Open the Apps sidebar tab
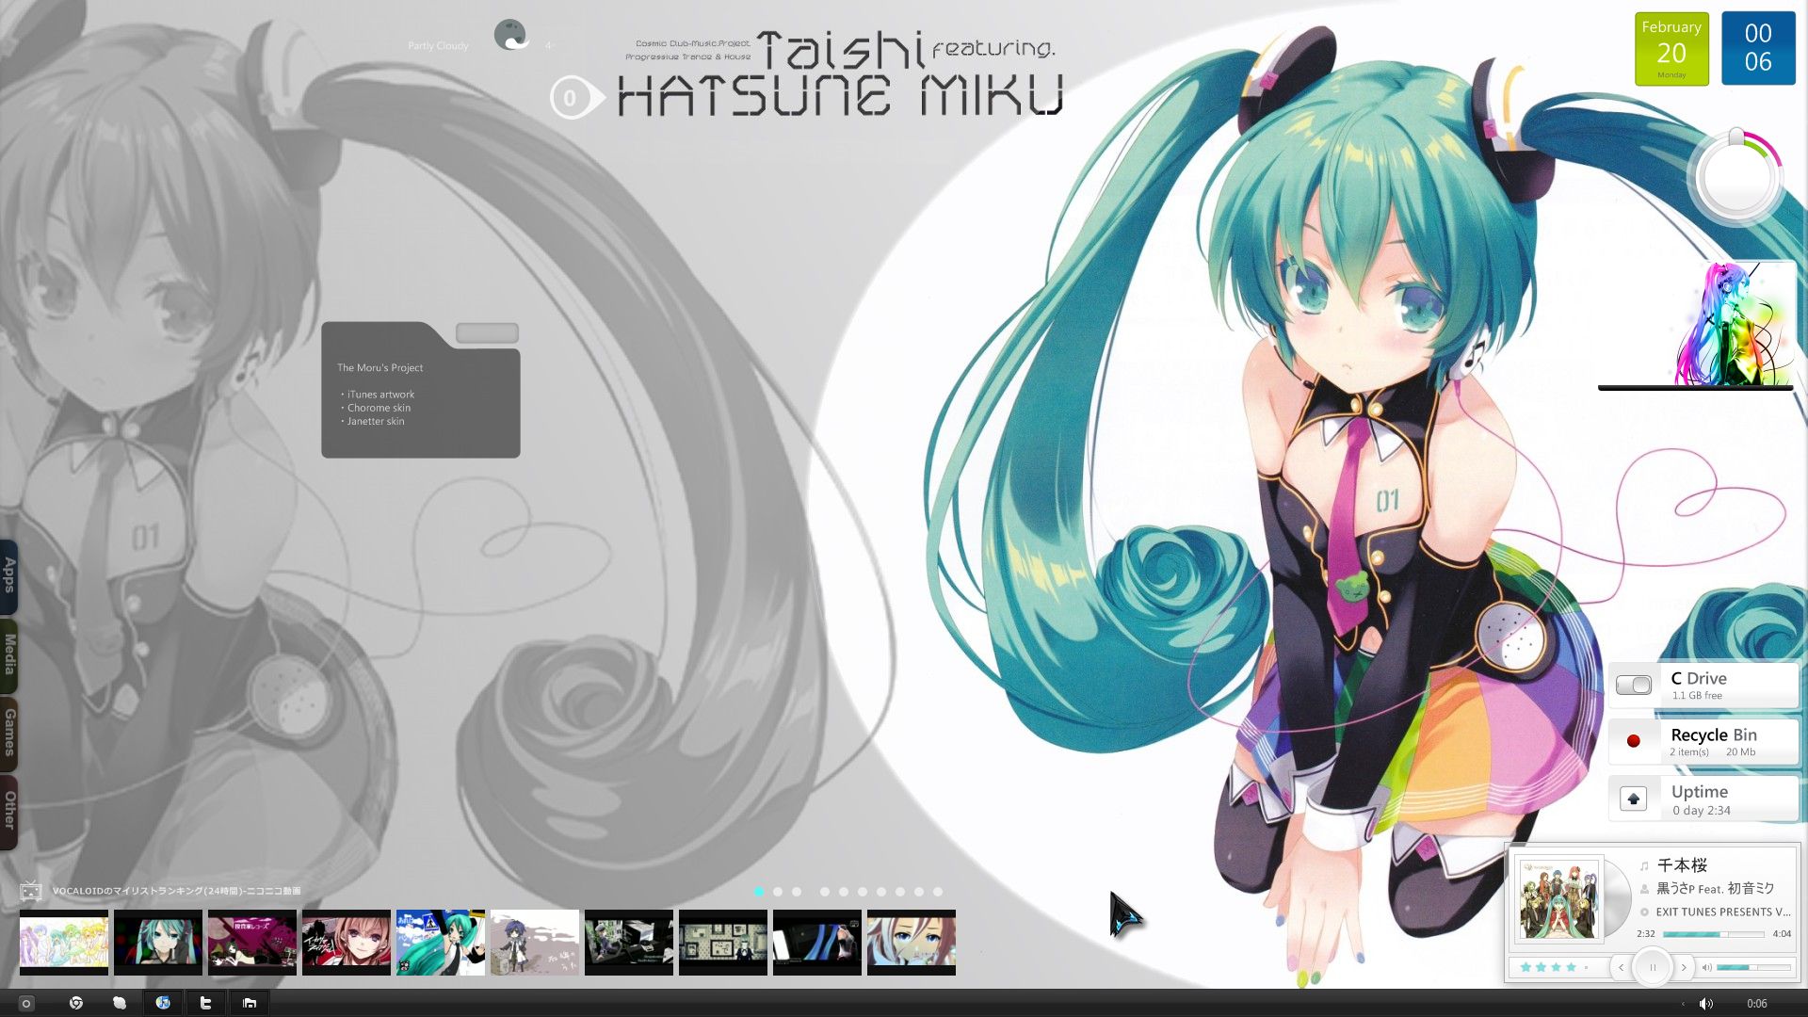This screenshot has height=1017, width=1808. (x=9, y=575)
